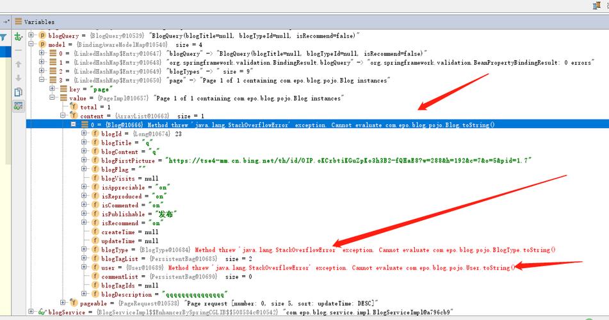The image size is (609, 320).
Task: Click the duplicate/copy watch icon
Action: click(x=19, y=92)
